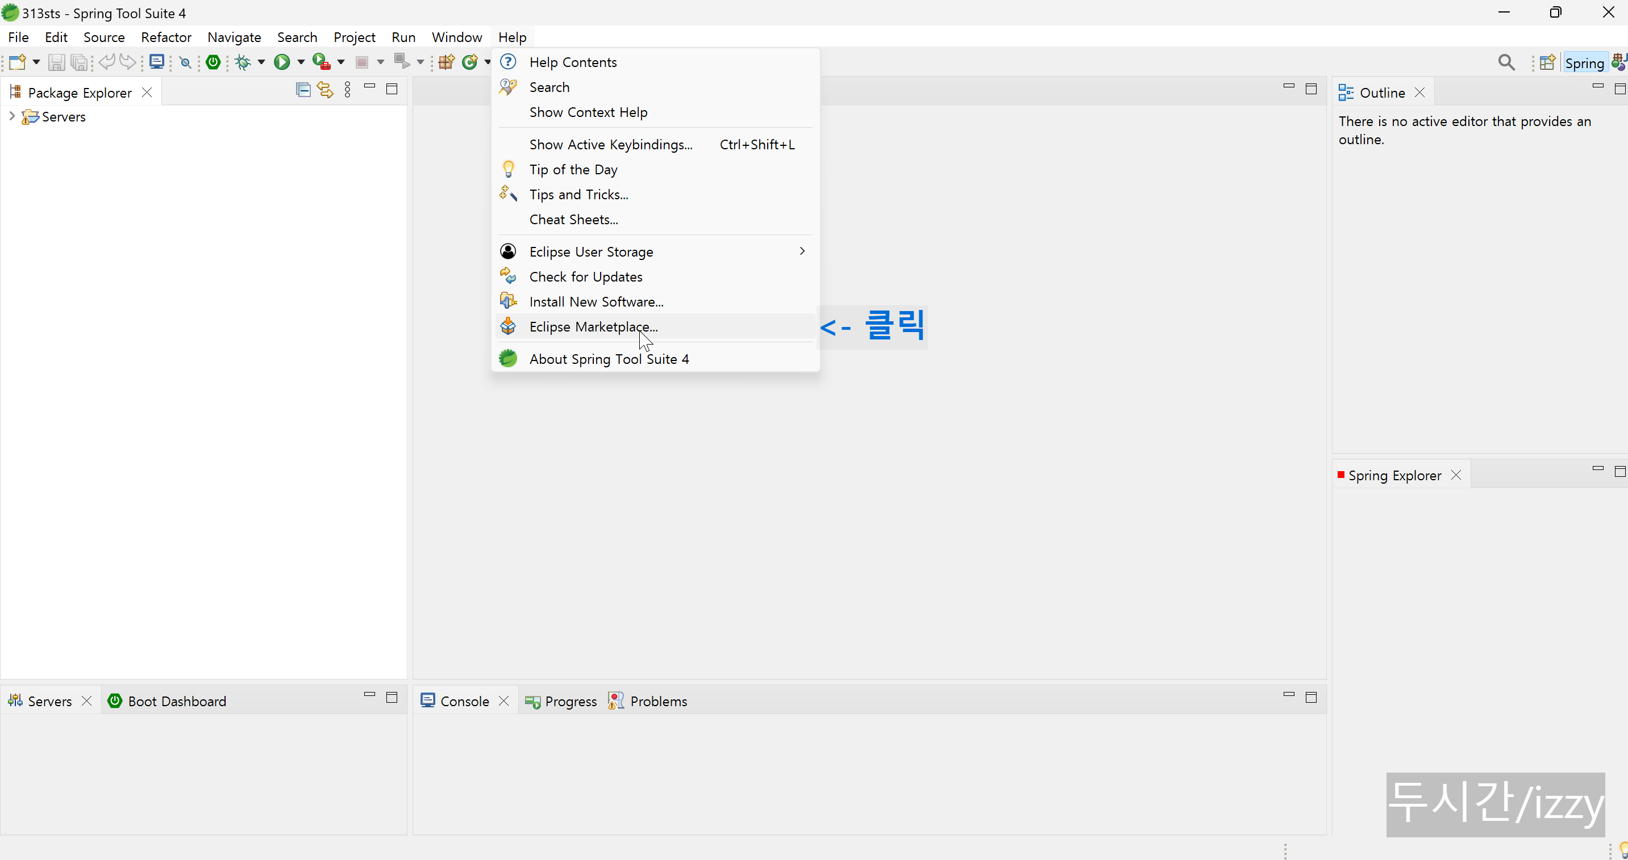1628x860 pixels.
Task: Close the Package Explorer tab
Action: [x=147, y=93]
